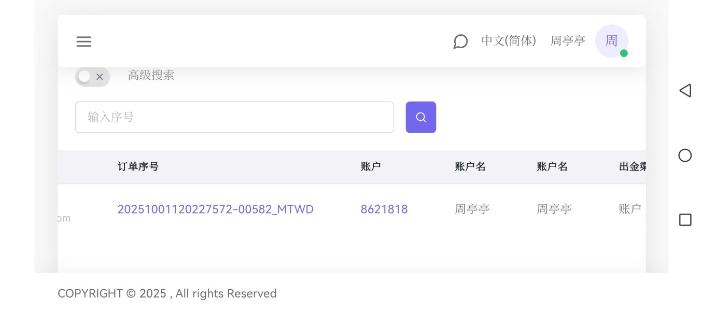Click the 账户名 header right beside 账户
Viewport: 702px width, 311px height.
click(x=470, y=166)
